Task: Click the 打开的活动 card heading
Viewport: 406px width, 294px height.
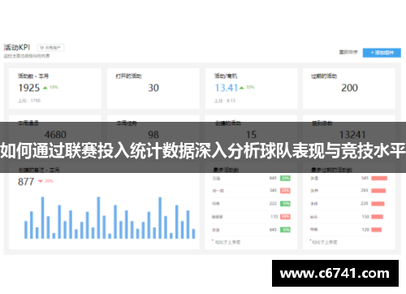Action: pyautogui.click(x=128, y=76)
